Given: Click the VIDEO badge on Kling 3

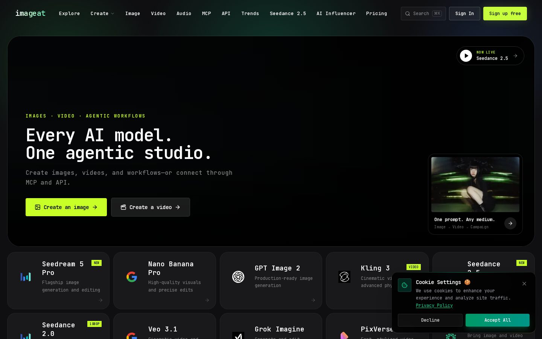Looking at the screenshot, I should (x=414, y=267).
